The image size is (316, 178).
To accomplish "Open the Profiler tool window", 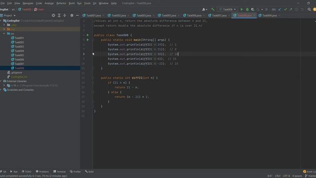I will 76,172.
